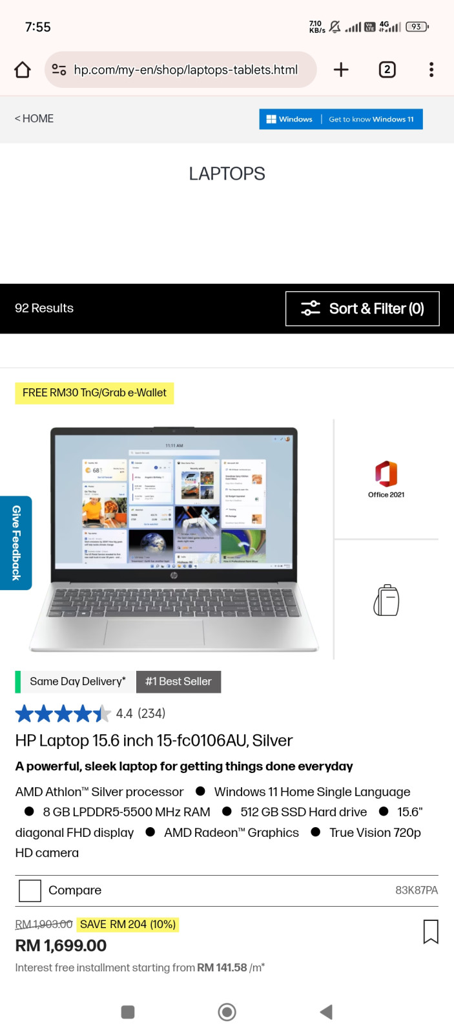454x1034 pixels.
Task: Tap the browser home icon
Action: click(x=23, y=70)
